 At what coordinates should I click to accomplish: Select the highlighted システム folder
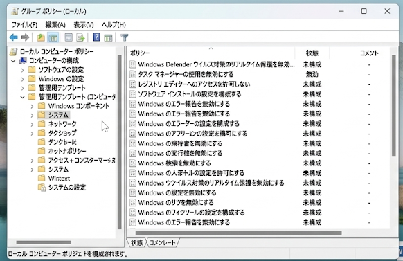(58, 115)
